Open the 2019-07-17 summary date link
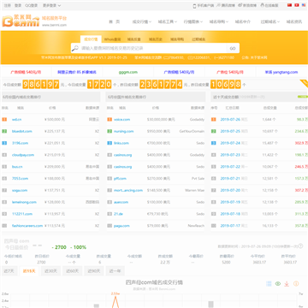Image resolution: width=308 pixels, height=308 pixels. [230, 226]
